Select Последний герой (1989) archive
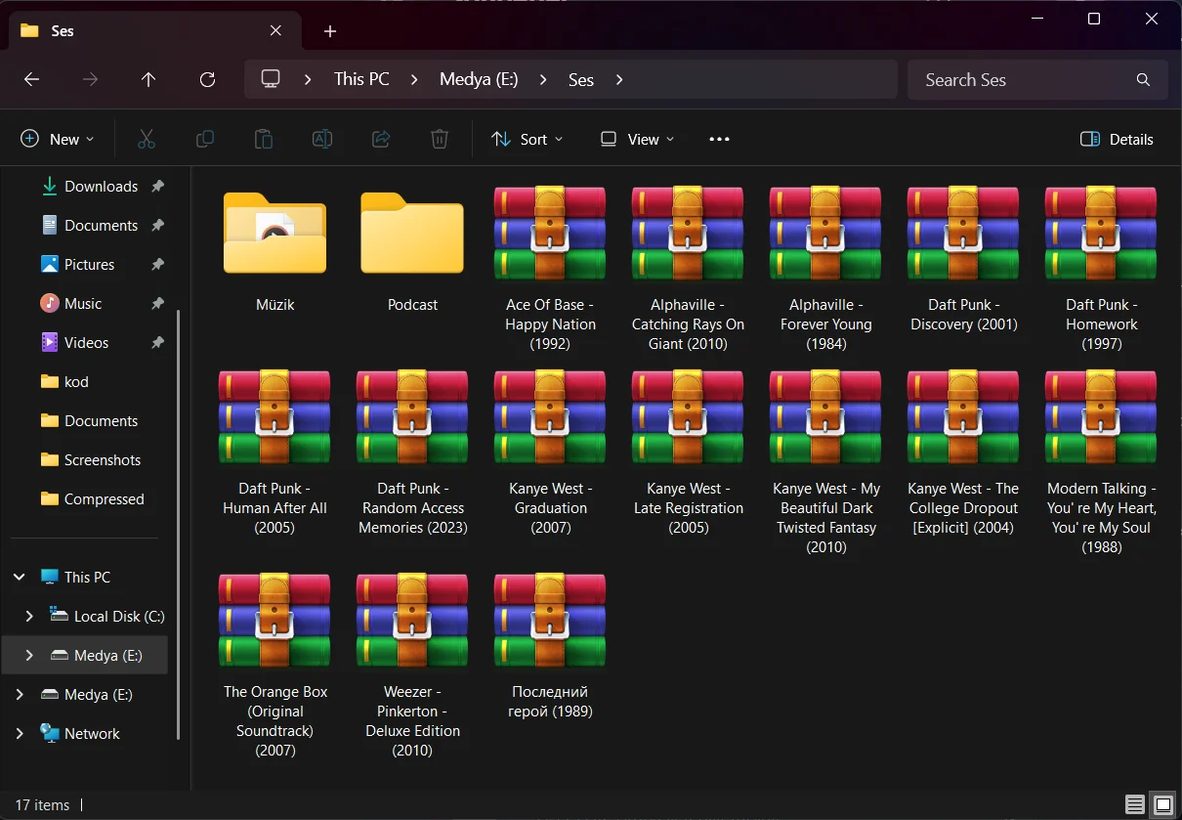Image resolution: width=1182 pixels, height=820 pixels. click(550, 646)
